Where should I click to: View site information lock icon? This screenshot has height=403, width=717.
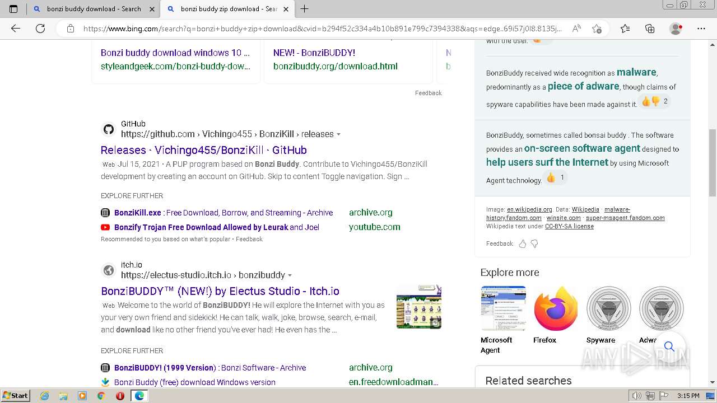point(71,29)
